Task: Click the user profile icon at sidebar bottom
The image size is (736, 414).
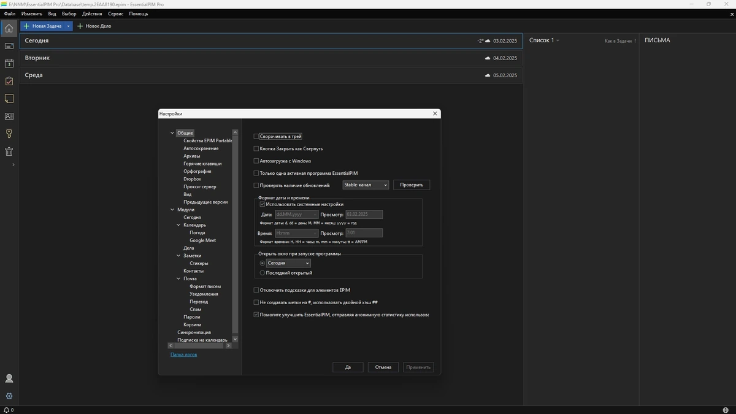Action: (x=9, y=378)
